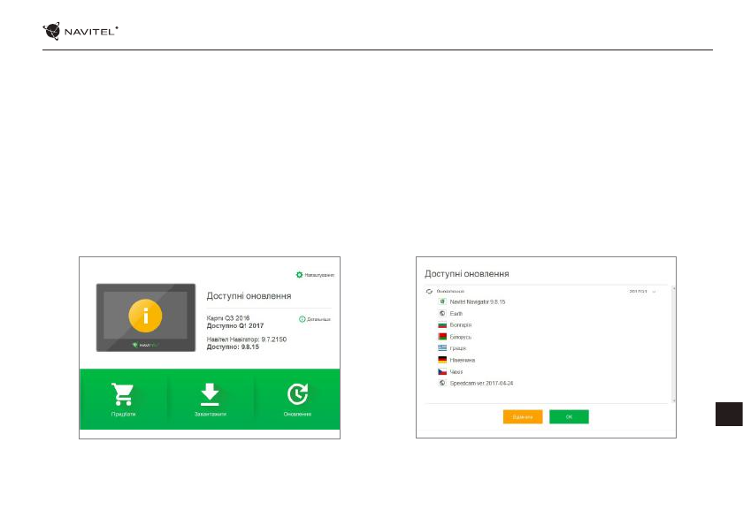Click the globe icon beside Speedcam
The image size is (743, 526).
click(442, 383)
